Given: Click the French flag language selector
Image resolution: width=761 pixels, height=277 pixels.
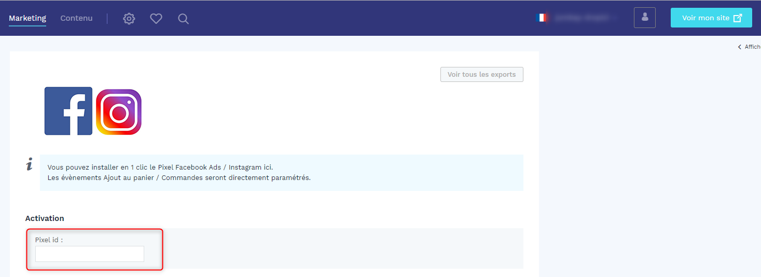Looking at the screenshot, I should coord(541,18).
